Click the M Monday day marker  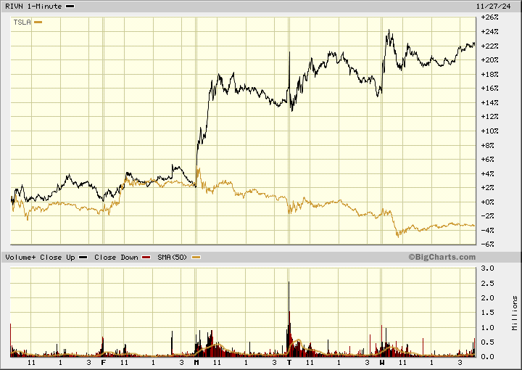pos(196,362)
